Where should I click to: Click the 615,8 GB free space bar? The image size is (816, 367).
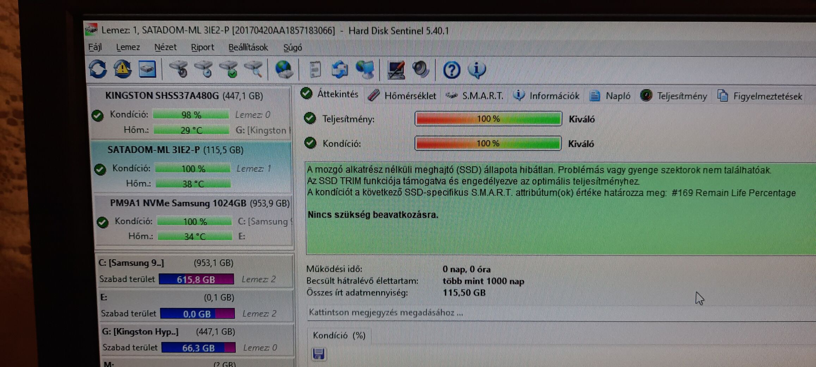click(x=196, y=279)
